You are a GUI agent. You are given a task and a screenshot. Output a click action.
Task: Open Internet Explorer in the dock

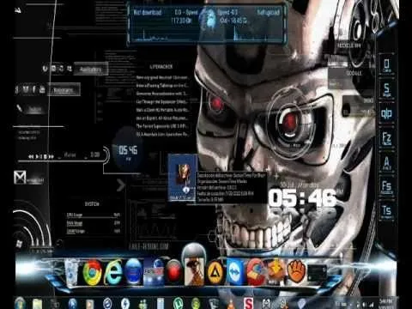[x=112, y=272]
